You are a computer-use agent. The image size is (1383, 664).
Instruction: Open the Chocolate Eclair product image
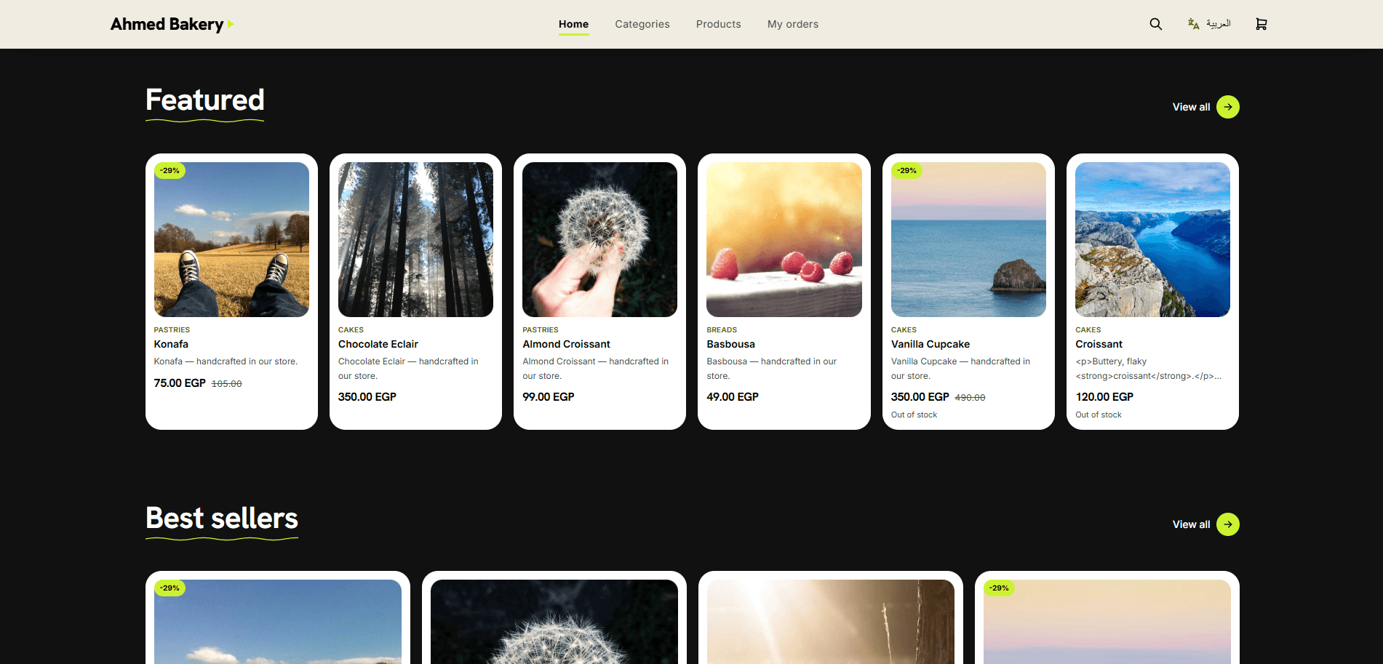point(415,239)
